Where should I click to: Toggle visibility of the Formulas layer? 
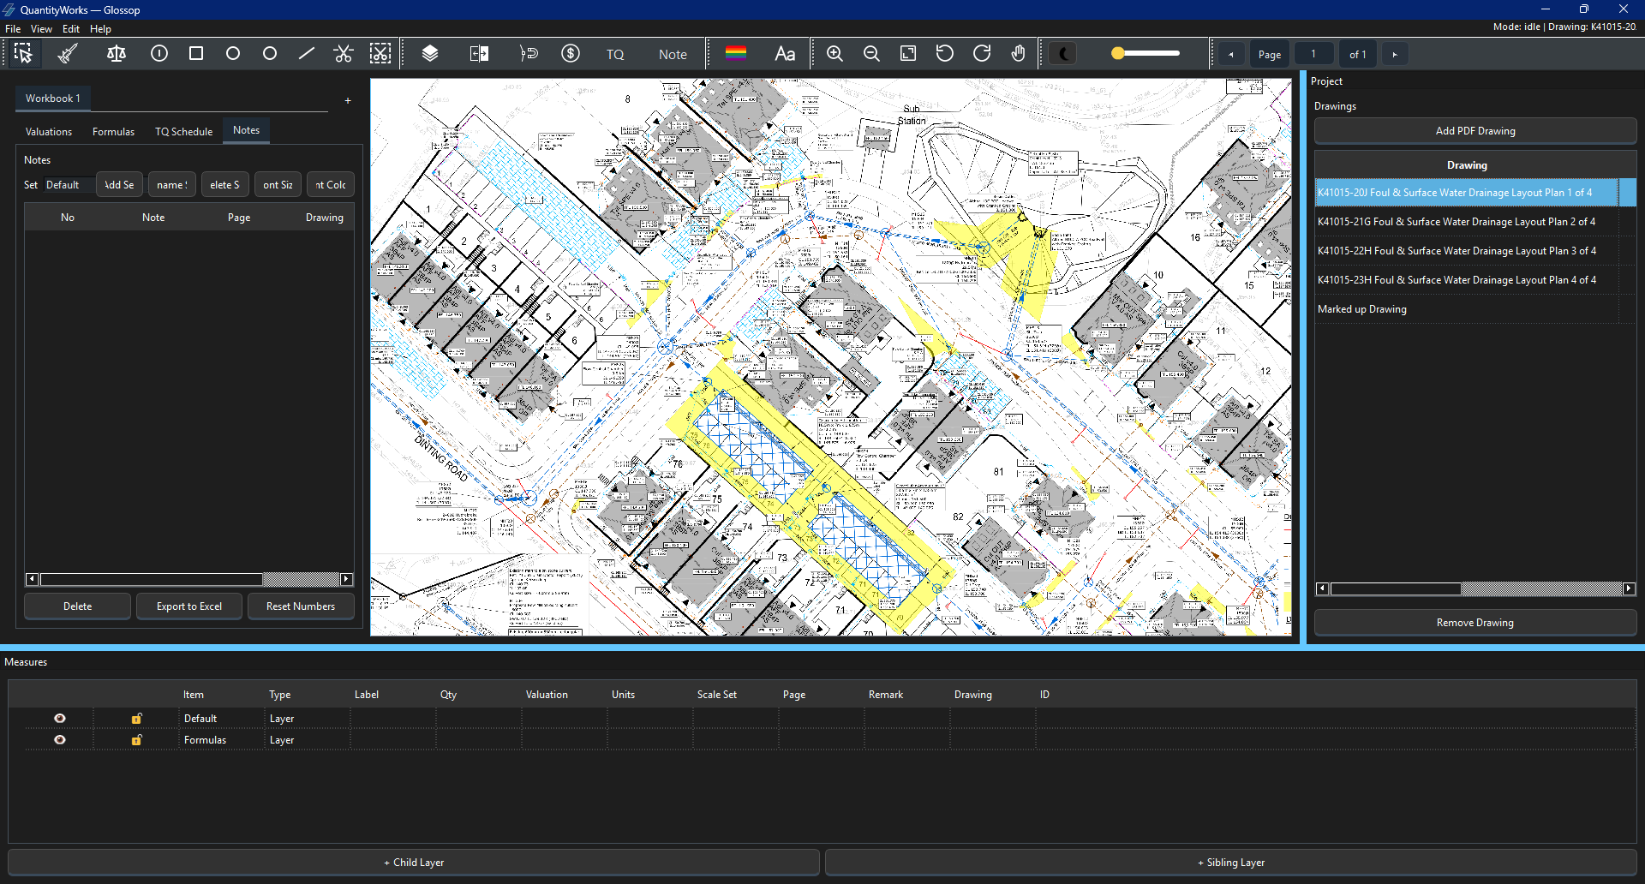tap(60, 740)
